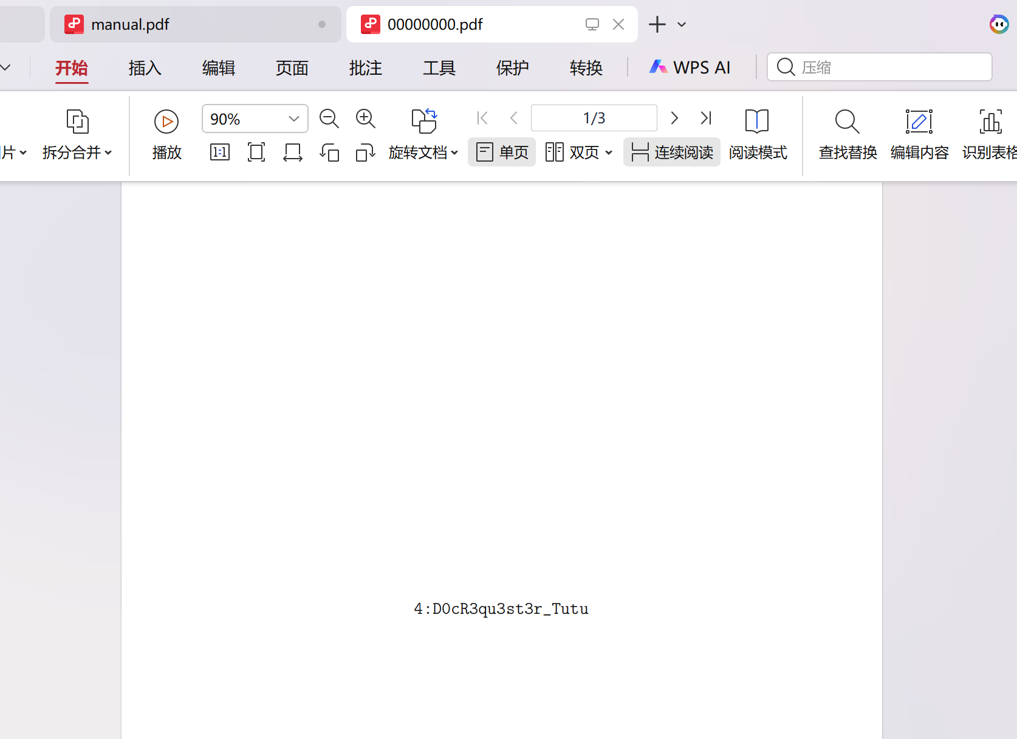This screenshot has height=739, width=1017.
Task: Click the monitor icon on 00000000.pdf tab
Action: point(592,24)
